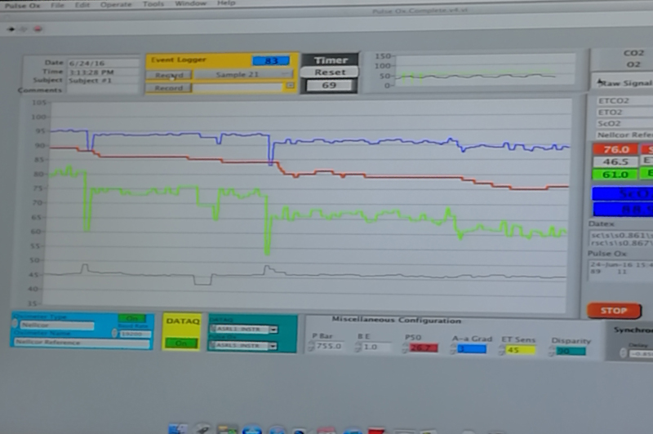The height and width of the screenshot is (434, 653).
Task: Click the Pulse Ox serial data text box
Action: click(621, 270)
